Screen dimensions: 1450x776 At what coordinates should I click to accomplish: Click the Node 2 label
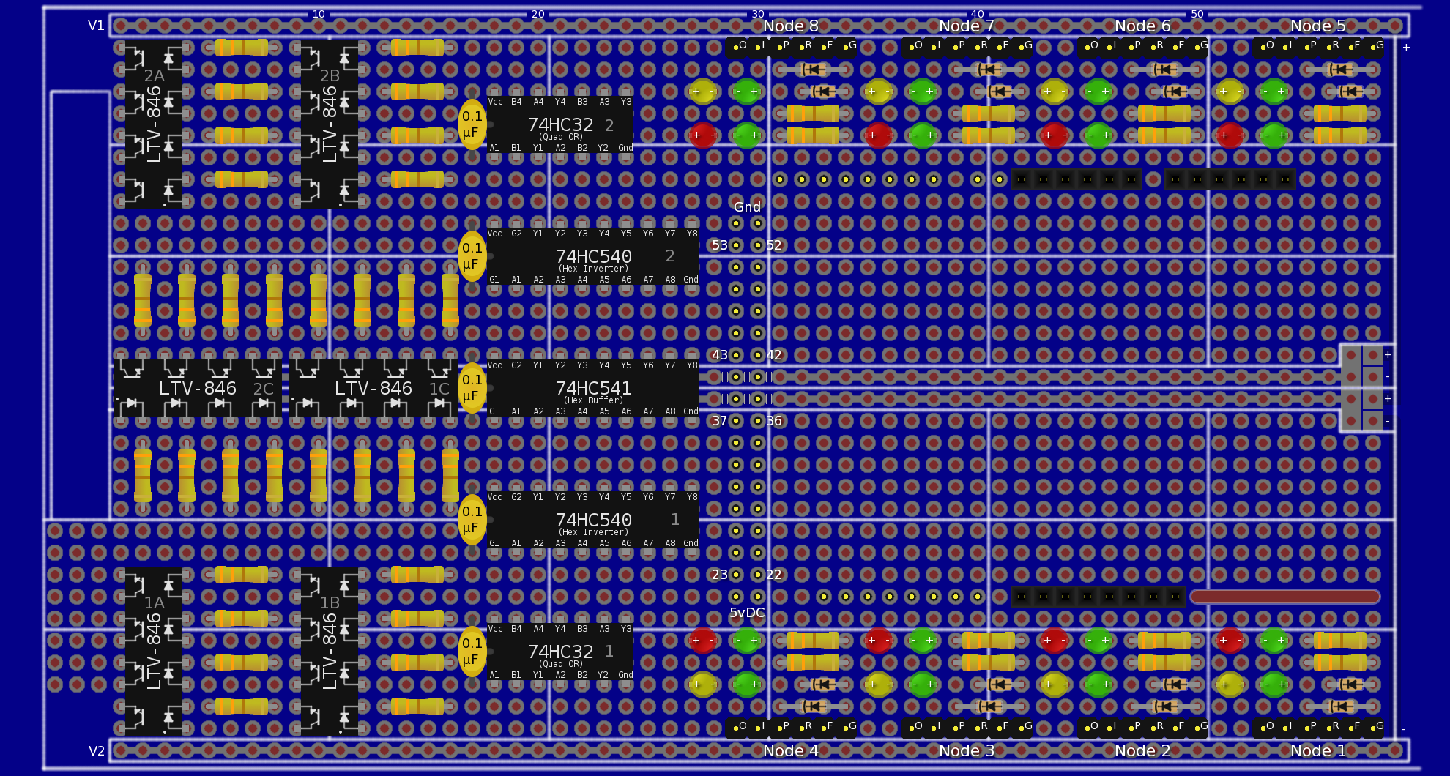point(1142,750)
